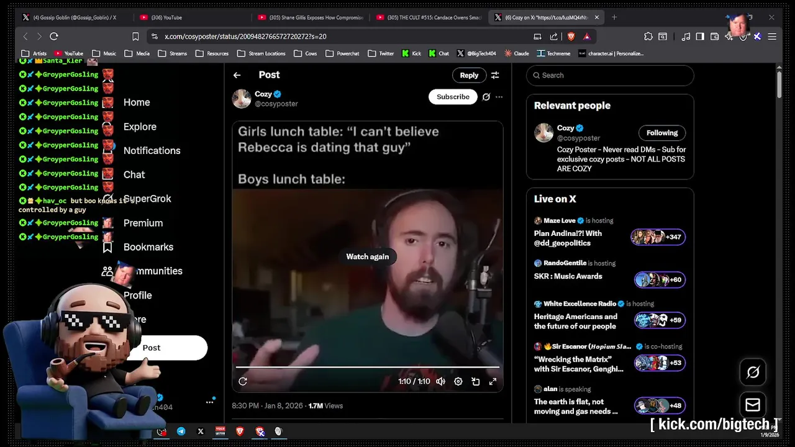The width and height of the screenshot is (795, 447).
Task: Open the video settings gear
Action: (458, 381)
